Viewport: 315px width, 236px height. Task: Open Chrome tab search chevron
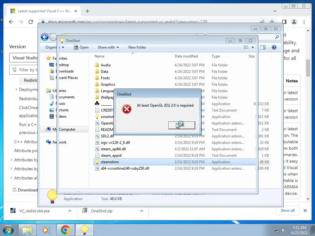[x=275, y=11]
